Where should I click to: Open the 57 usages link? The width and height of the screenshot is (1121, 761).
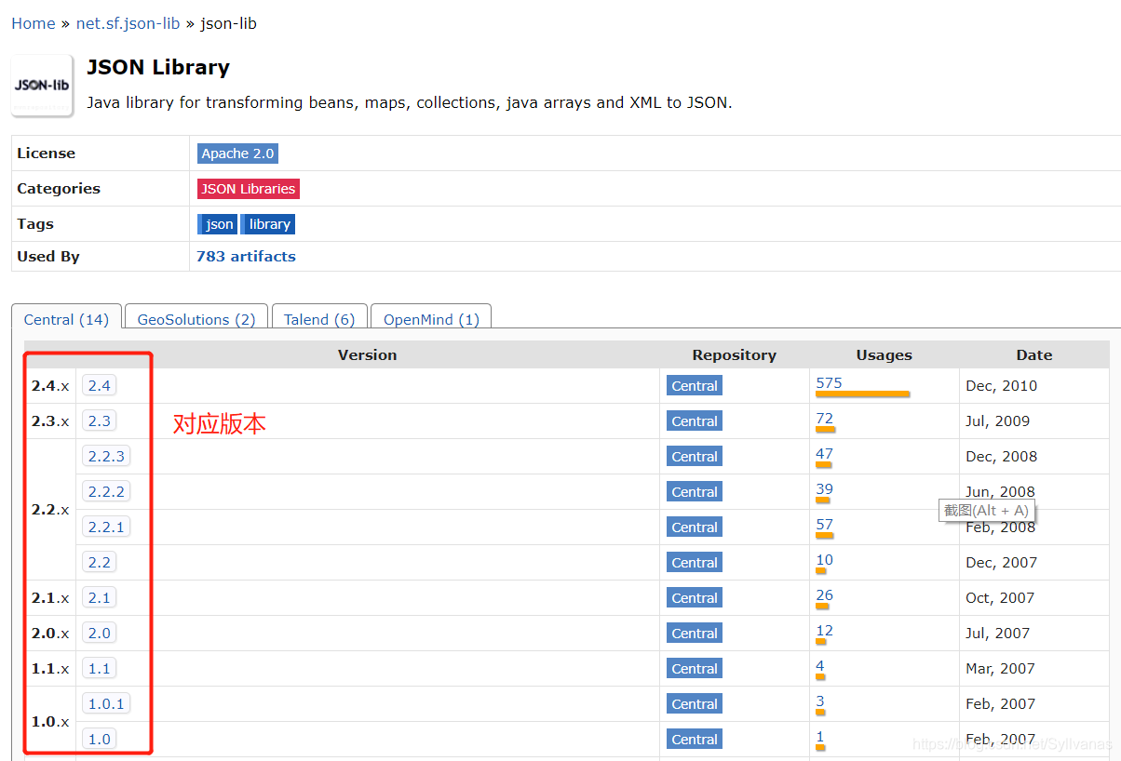point(824,524)
